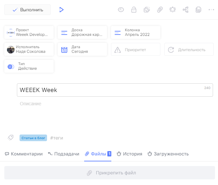The height and width of the screenshot is (185, 218).
Task: Switch to the Комментарии tab
Action: (x=24, y=154)
